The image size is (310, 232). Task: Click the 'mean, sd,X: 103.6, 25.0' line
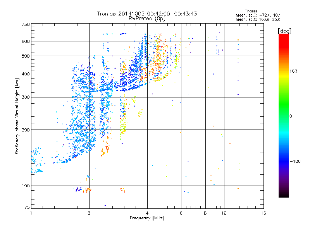258,20
